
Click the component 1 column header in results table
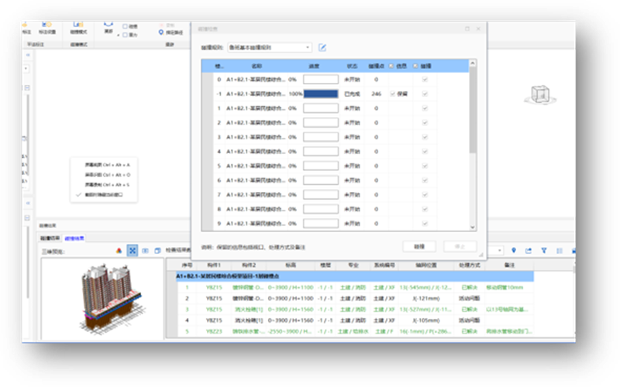(214, 265)
